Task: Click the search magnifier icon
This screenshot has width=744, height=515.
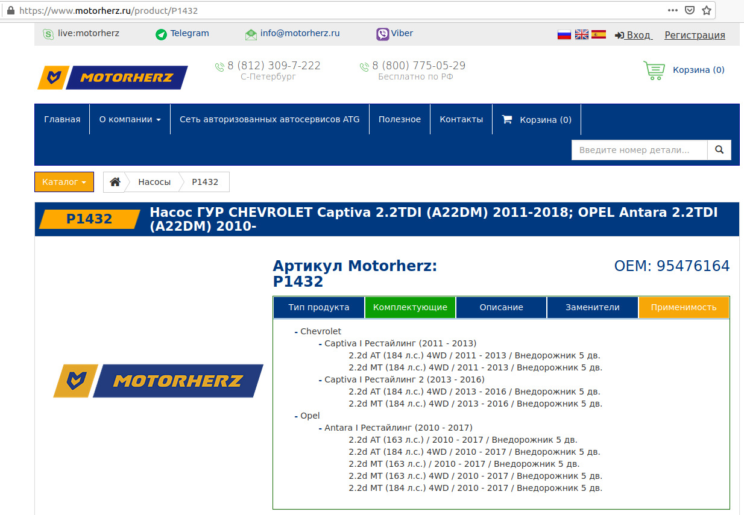Action: click(719, 149)
